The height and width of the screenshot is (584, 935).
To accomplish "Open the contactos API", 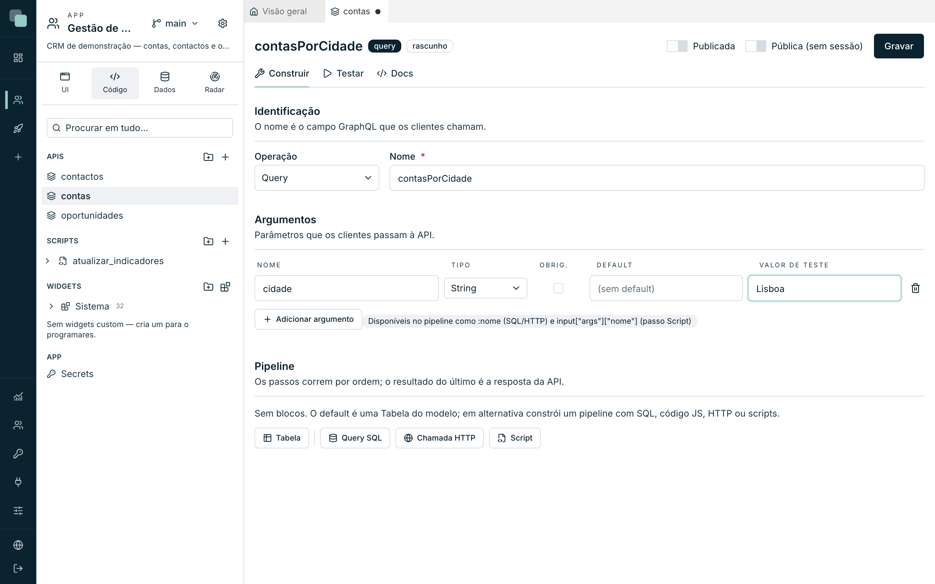I will 140,176.
